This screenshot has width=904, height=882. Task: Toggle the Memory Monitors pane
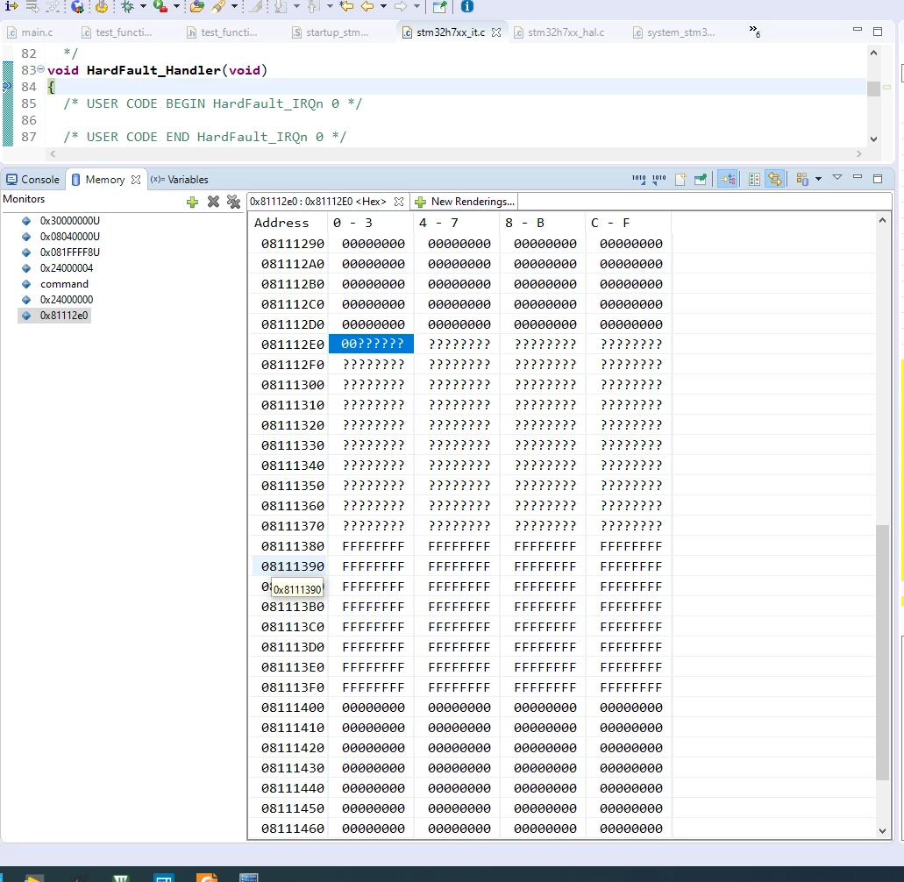(x=728, y=179)
